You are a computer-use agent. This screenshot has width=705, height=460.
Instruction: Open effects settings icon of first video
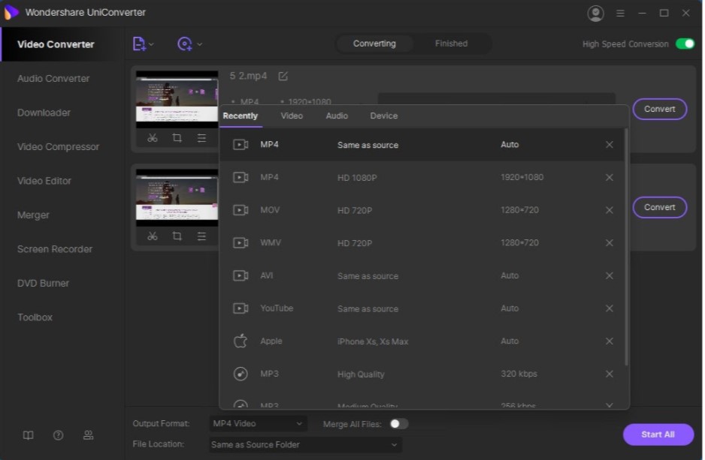click(x=201, y=138)
